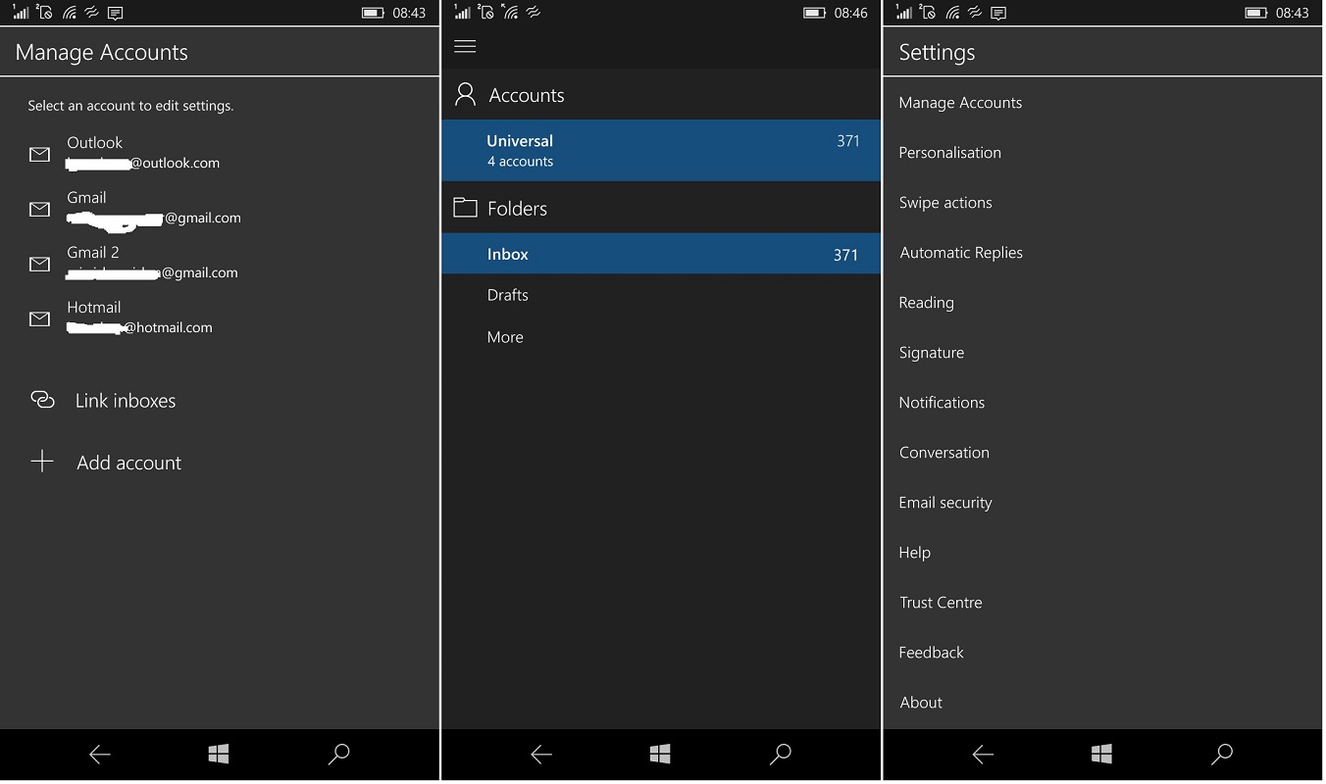Tap Windows Start button in Settings screen

(x=1101, y=754)
